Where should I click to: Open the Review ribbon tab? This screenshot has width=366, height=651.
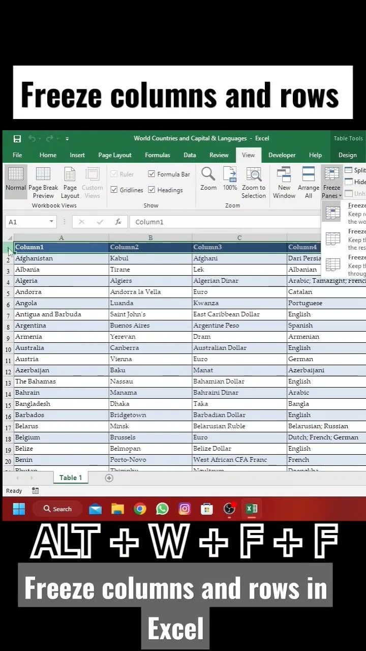point(219,155)
